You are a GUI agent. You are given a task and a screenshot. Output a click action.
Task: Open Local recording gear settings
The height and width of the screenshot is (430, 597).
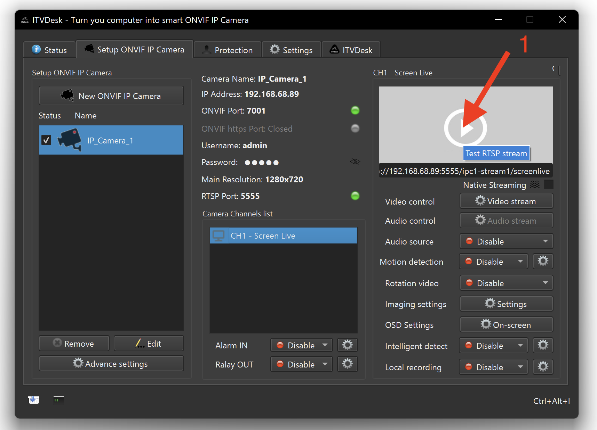point(543,367)
